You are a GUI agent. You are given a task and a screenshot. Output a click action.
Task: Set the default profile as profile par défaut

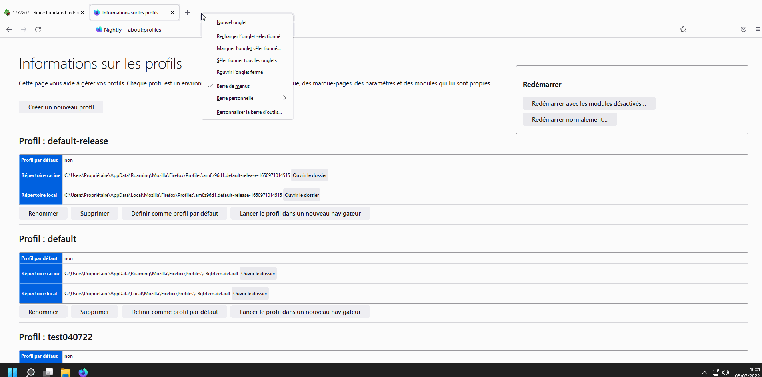[174, 312]
